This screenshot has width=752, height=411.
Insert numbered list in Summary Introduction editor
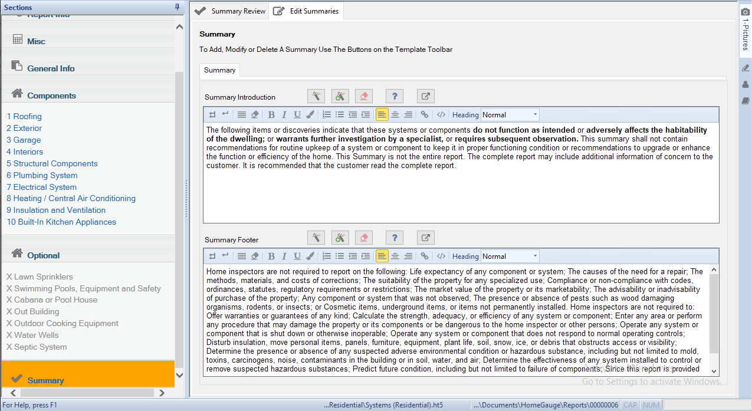326,115
